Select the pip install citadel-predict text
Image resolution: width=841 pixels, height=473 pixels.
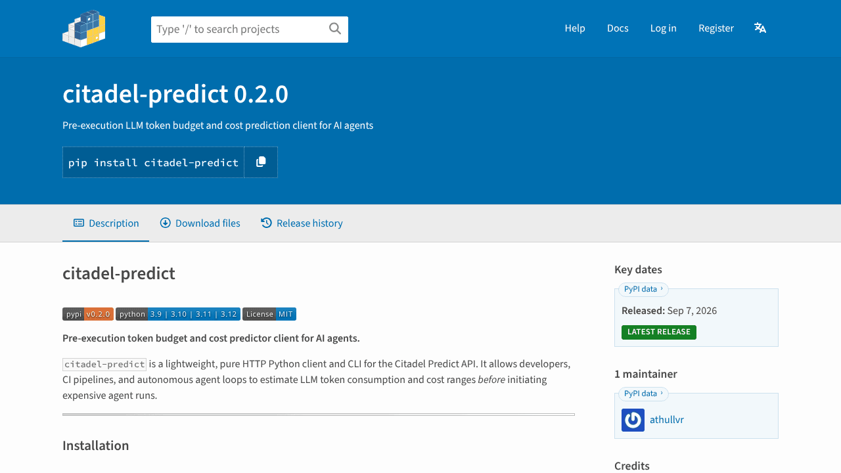[x=154, y=162]
